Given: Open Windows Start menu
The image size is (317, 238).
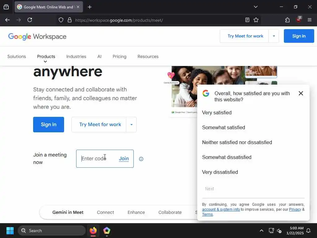Looking at the screenshot, I should pyautogui.click(x=10, y=231).
